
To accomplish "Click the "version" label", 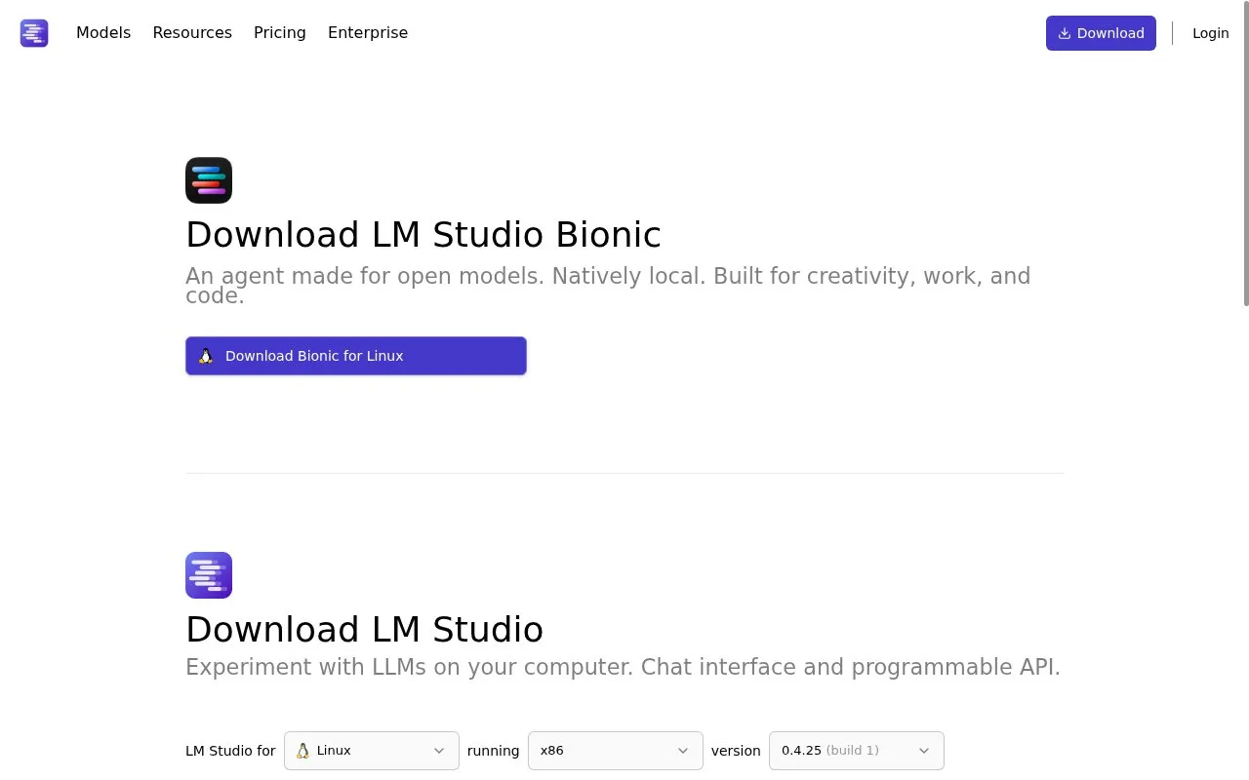I will click(736, 751).
